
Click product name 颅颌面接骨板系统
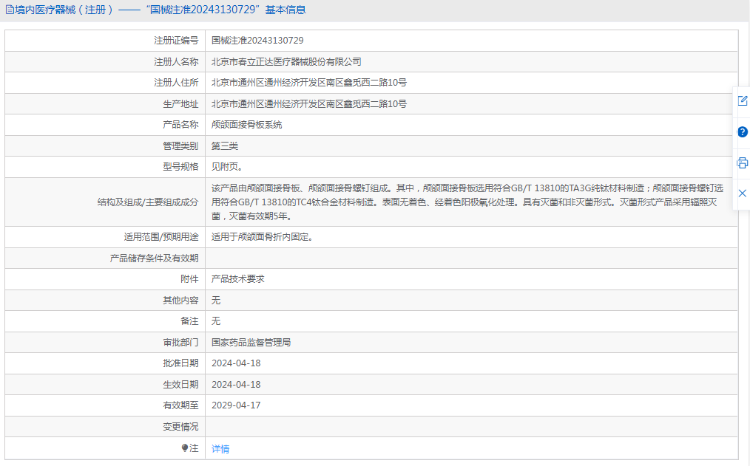(x=247, y=125)
